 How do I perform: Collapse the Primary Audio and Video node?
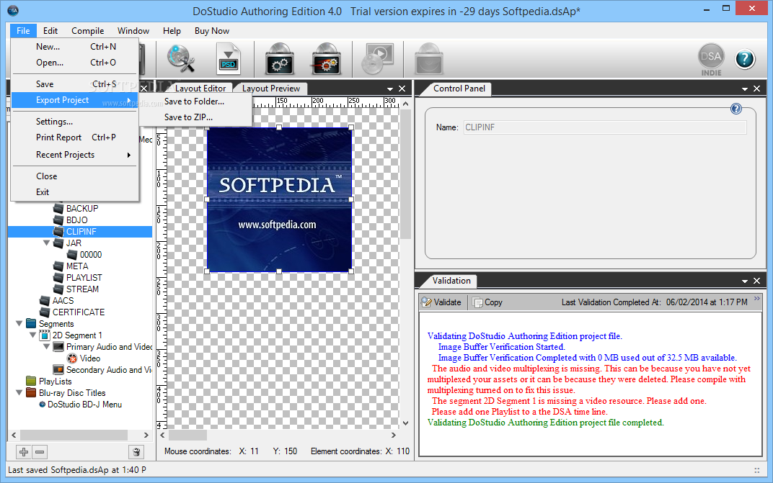pyautogui.click(x=46, y=347)
